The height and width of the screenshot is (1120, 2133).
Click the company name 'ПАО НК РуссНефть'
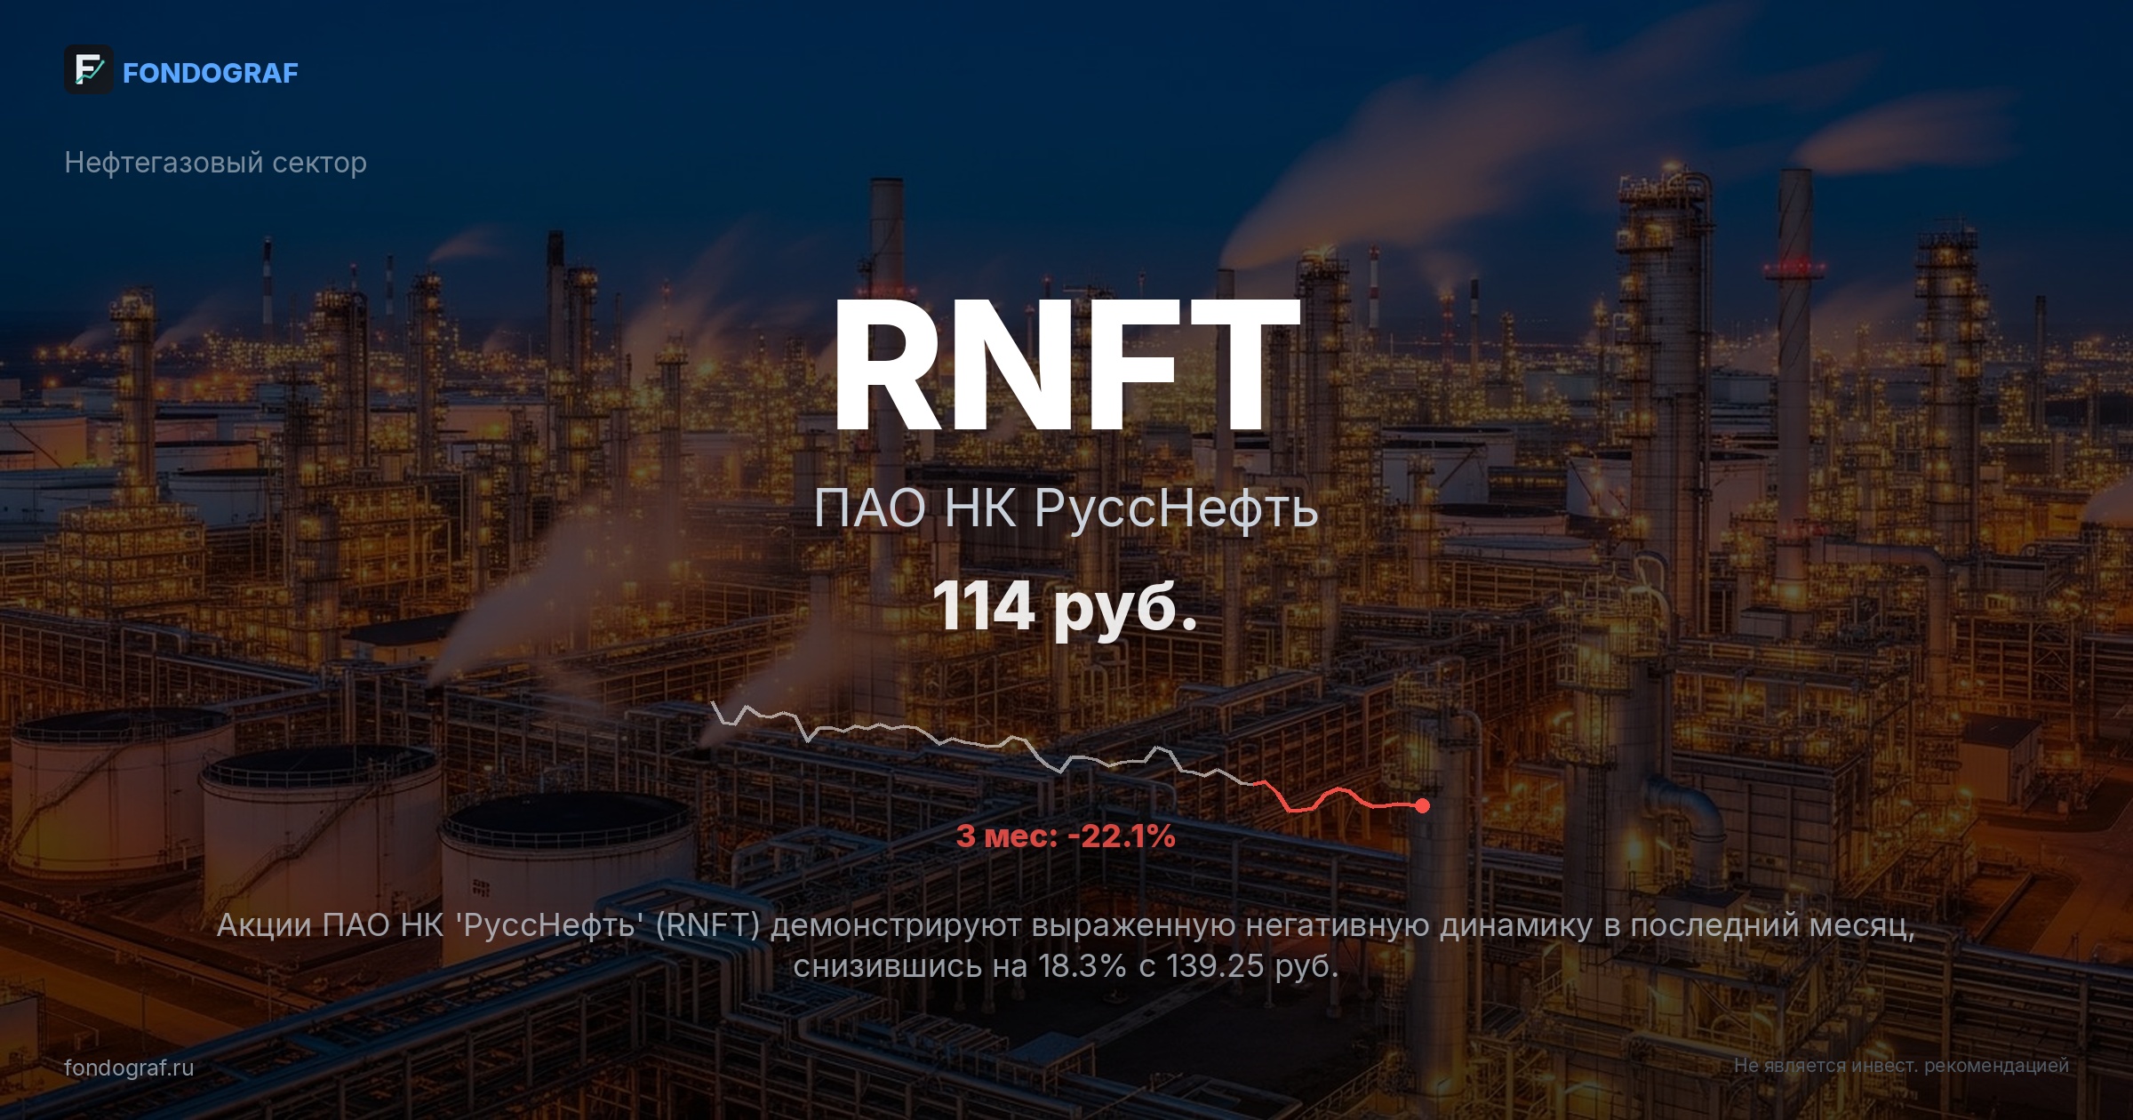pyautogui.click(x=1066, y=508)
